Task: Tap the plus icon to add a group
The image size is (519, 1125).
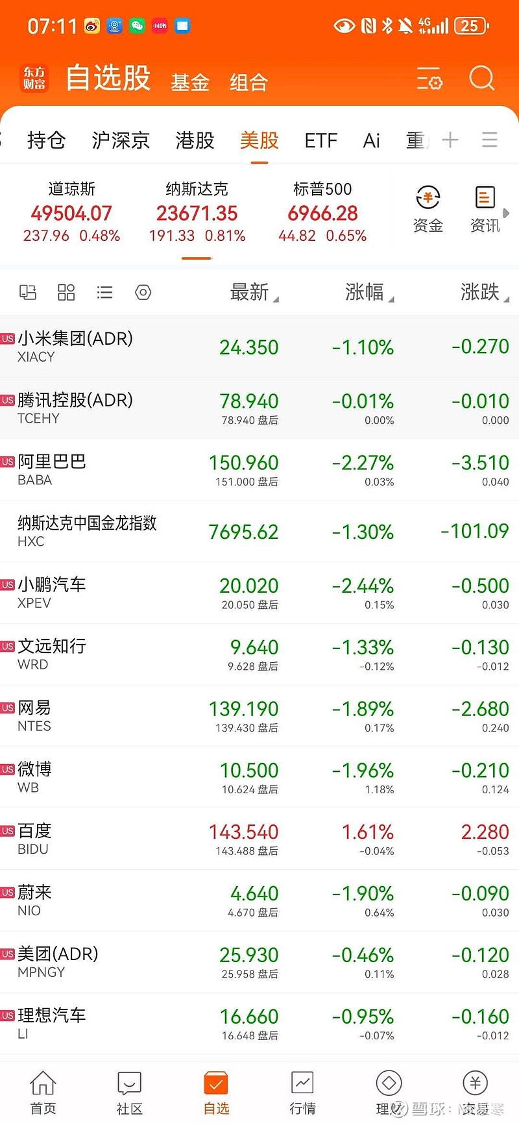Action: (x=450, y=140)
